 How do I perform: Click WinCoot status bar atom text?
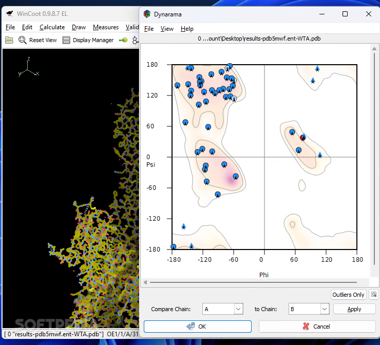(x=71, y=334)
